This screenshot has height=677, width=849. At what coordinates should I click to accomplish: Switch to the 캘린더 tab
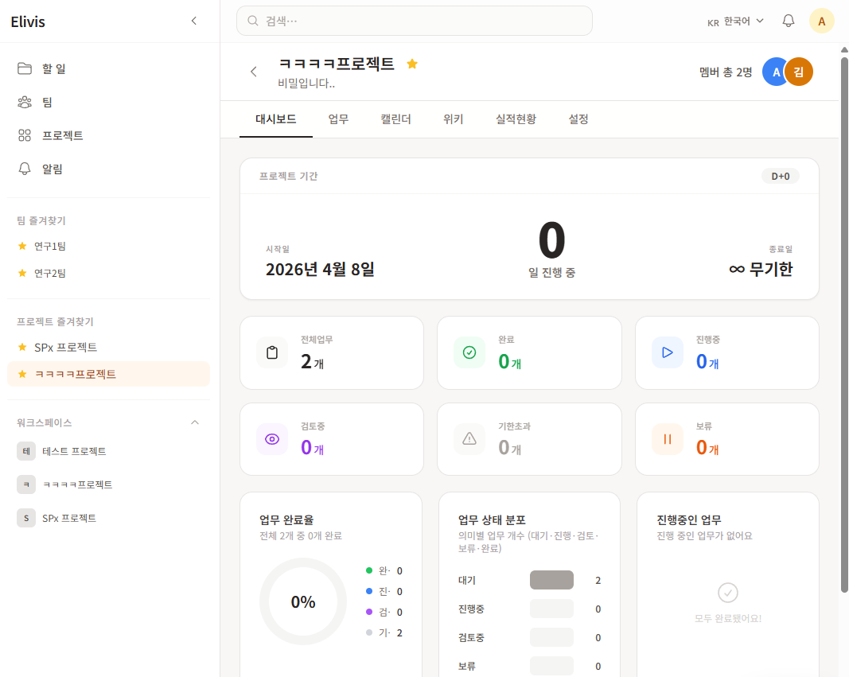[x=395, y=119]
